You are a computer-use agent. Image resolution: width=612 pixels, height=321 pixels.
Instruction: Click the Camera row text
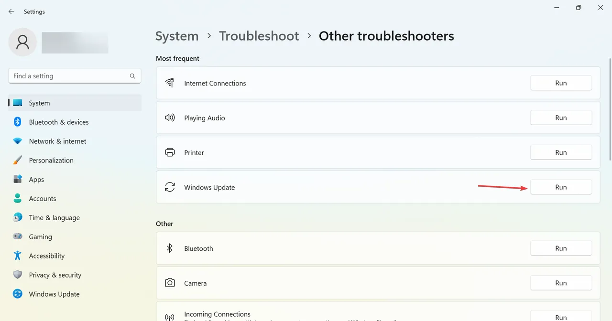pos(196,283)
